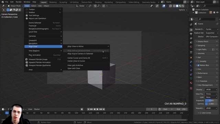
Task: Open the Render properties tab icon
Action: tap(191, 30)
